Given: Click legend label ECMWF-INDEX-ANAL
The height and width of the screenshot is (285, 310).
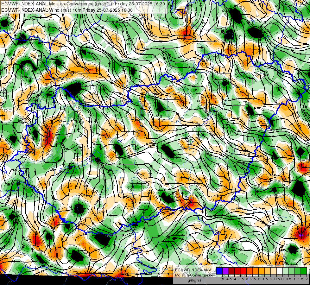Looking at the screenshot, I should click(194, 270).
